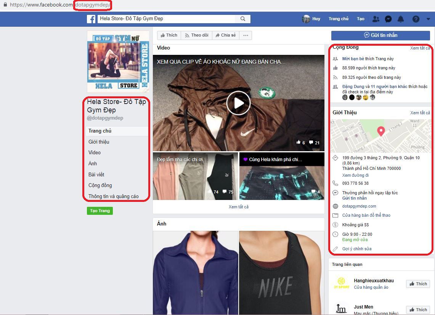Play the brown jacket video
The height and width of the screenshot is (315, 435).
click(x=239, y=103)
